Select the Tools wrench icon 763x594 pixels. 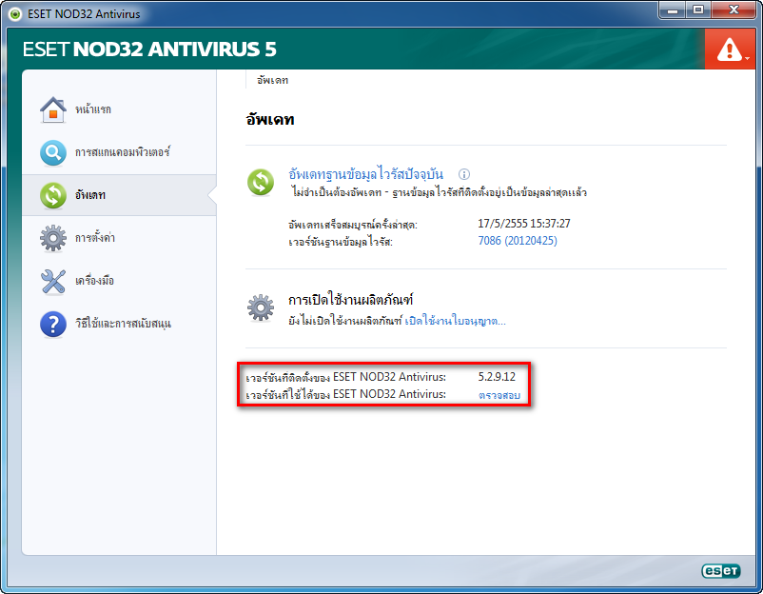click(x=53, y=279)
